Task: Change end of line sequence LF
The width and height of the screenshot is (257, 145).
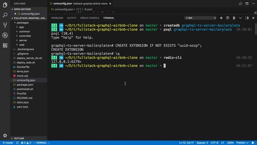Action: pos(222,143)
